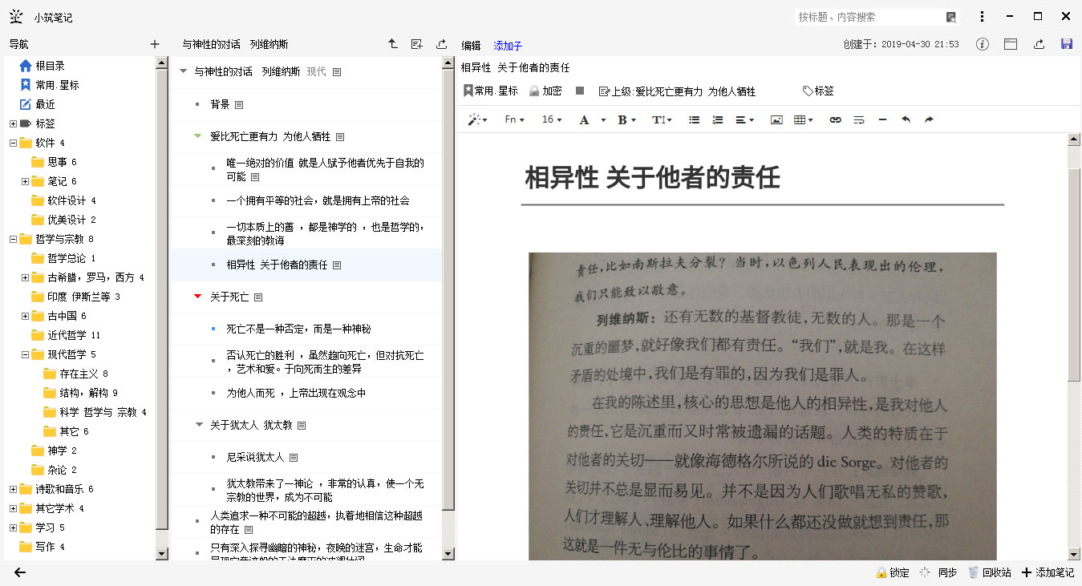The height and width of the screenshot is (586, 1082).
Task: Select the 存在主义 folder in navigation
Action: tap(79, 374)
